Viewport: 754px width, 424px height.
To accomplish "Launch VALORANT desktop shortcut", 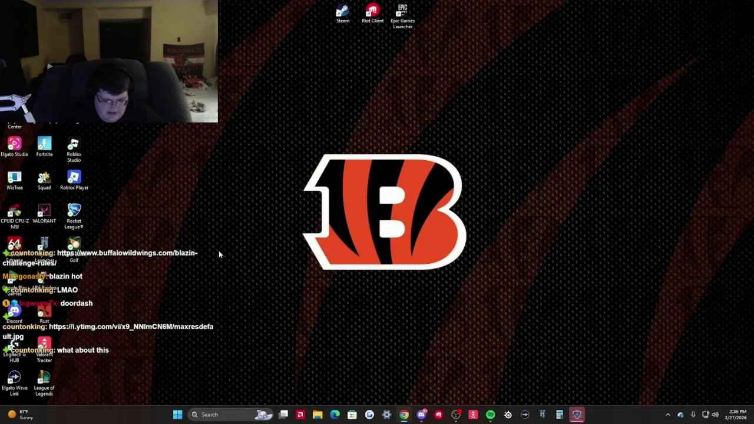I will 44,213.
